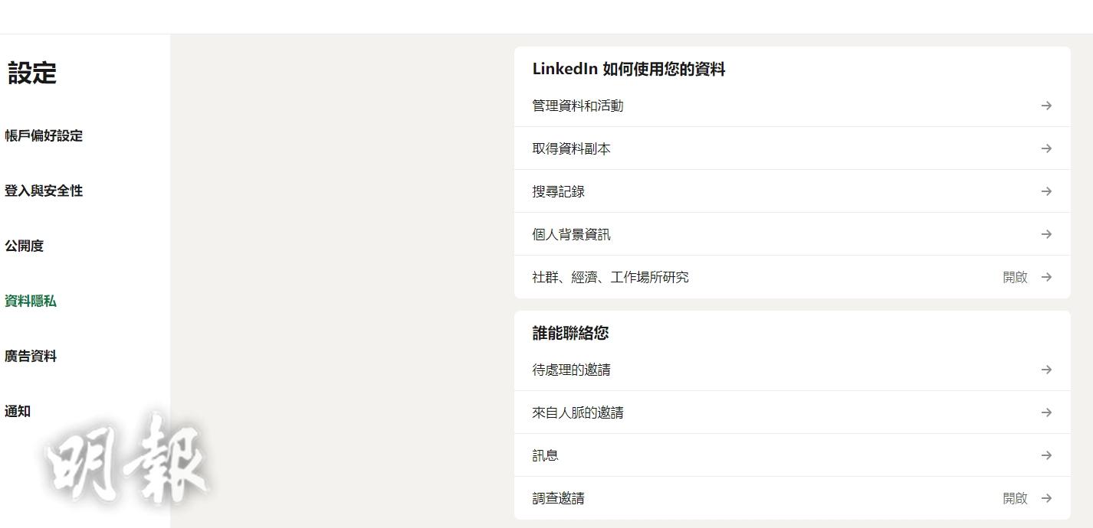Screen dimensions: 1093x528
Task: Open 廣告資料 in the sidebar
Action: [x=31, y=356]
